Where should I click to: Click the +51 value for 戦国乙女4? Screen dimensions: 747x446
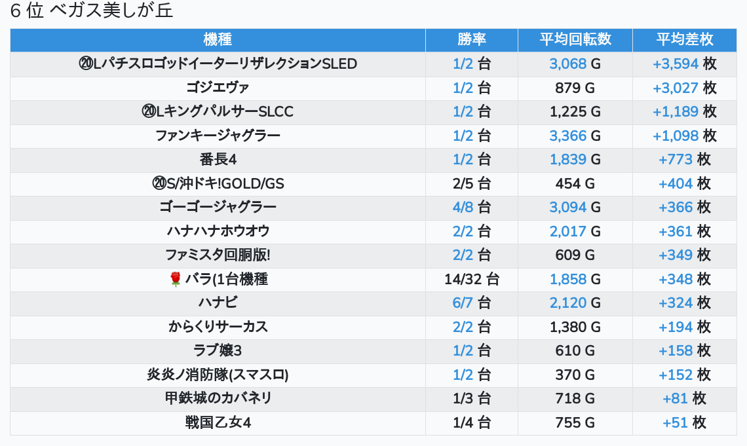pos(676,423)
